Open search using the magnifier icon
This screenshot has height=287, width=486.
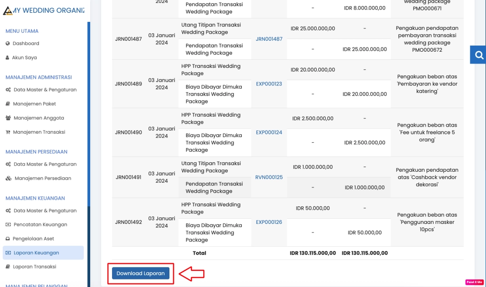(478, 55)
